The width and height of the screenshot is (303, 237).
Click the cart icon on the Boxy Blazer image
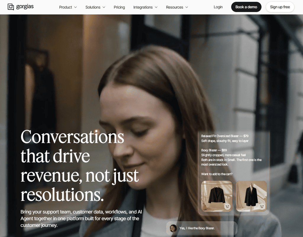pyautogui.click(x=262, y=207)
